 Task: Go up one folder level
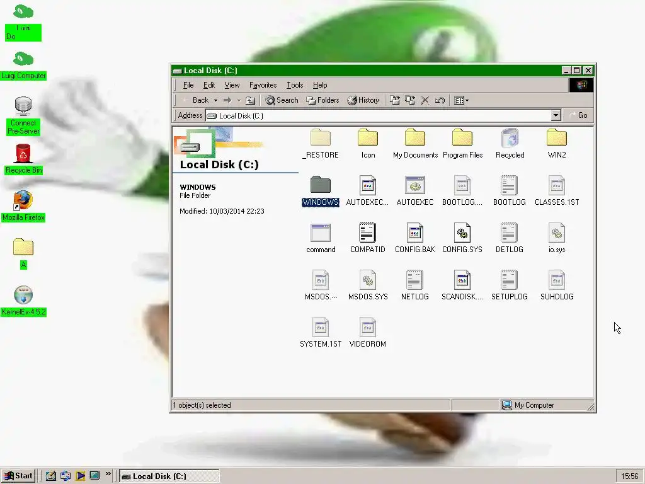(251, 100)
